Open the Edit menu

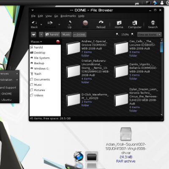pos(40,16)
